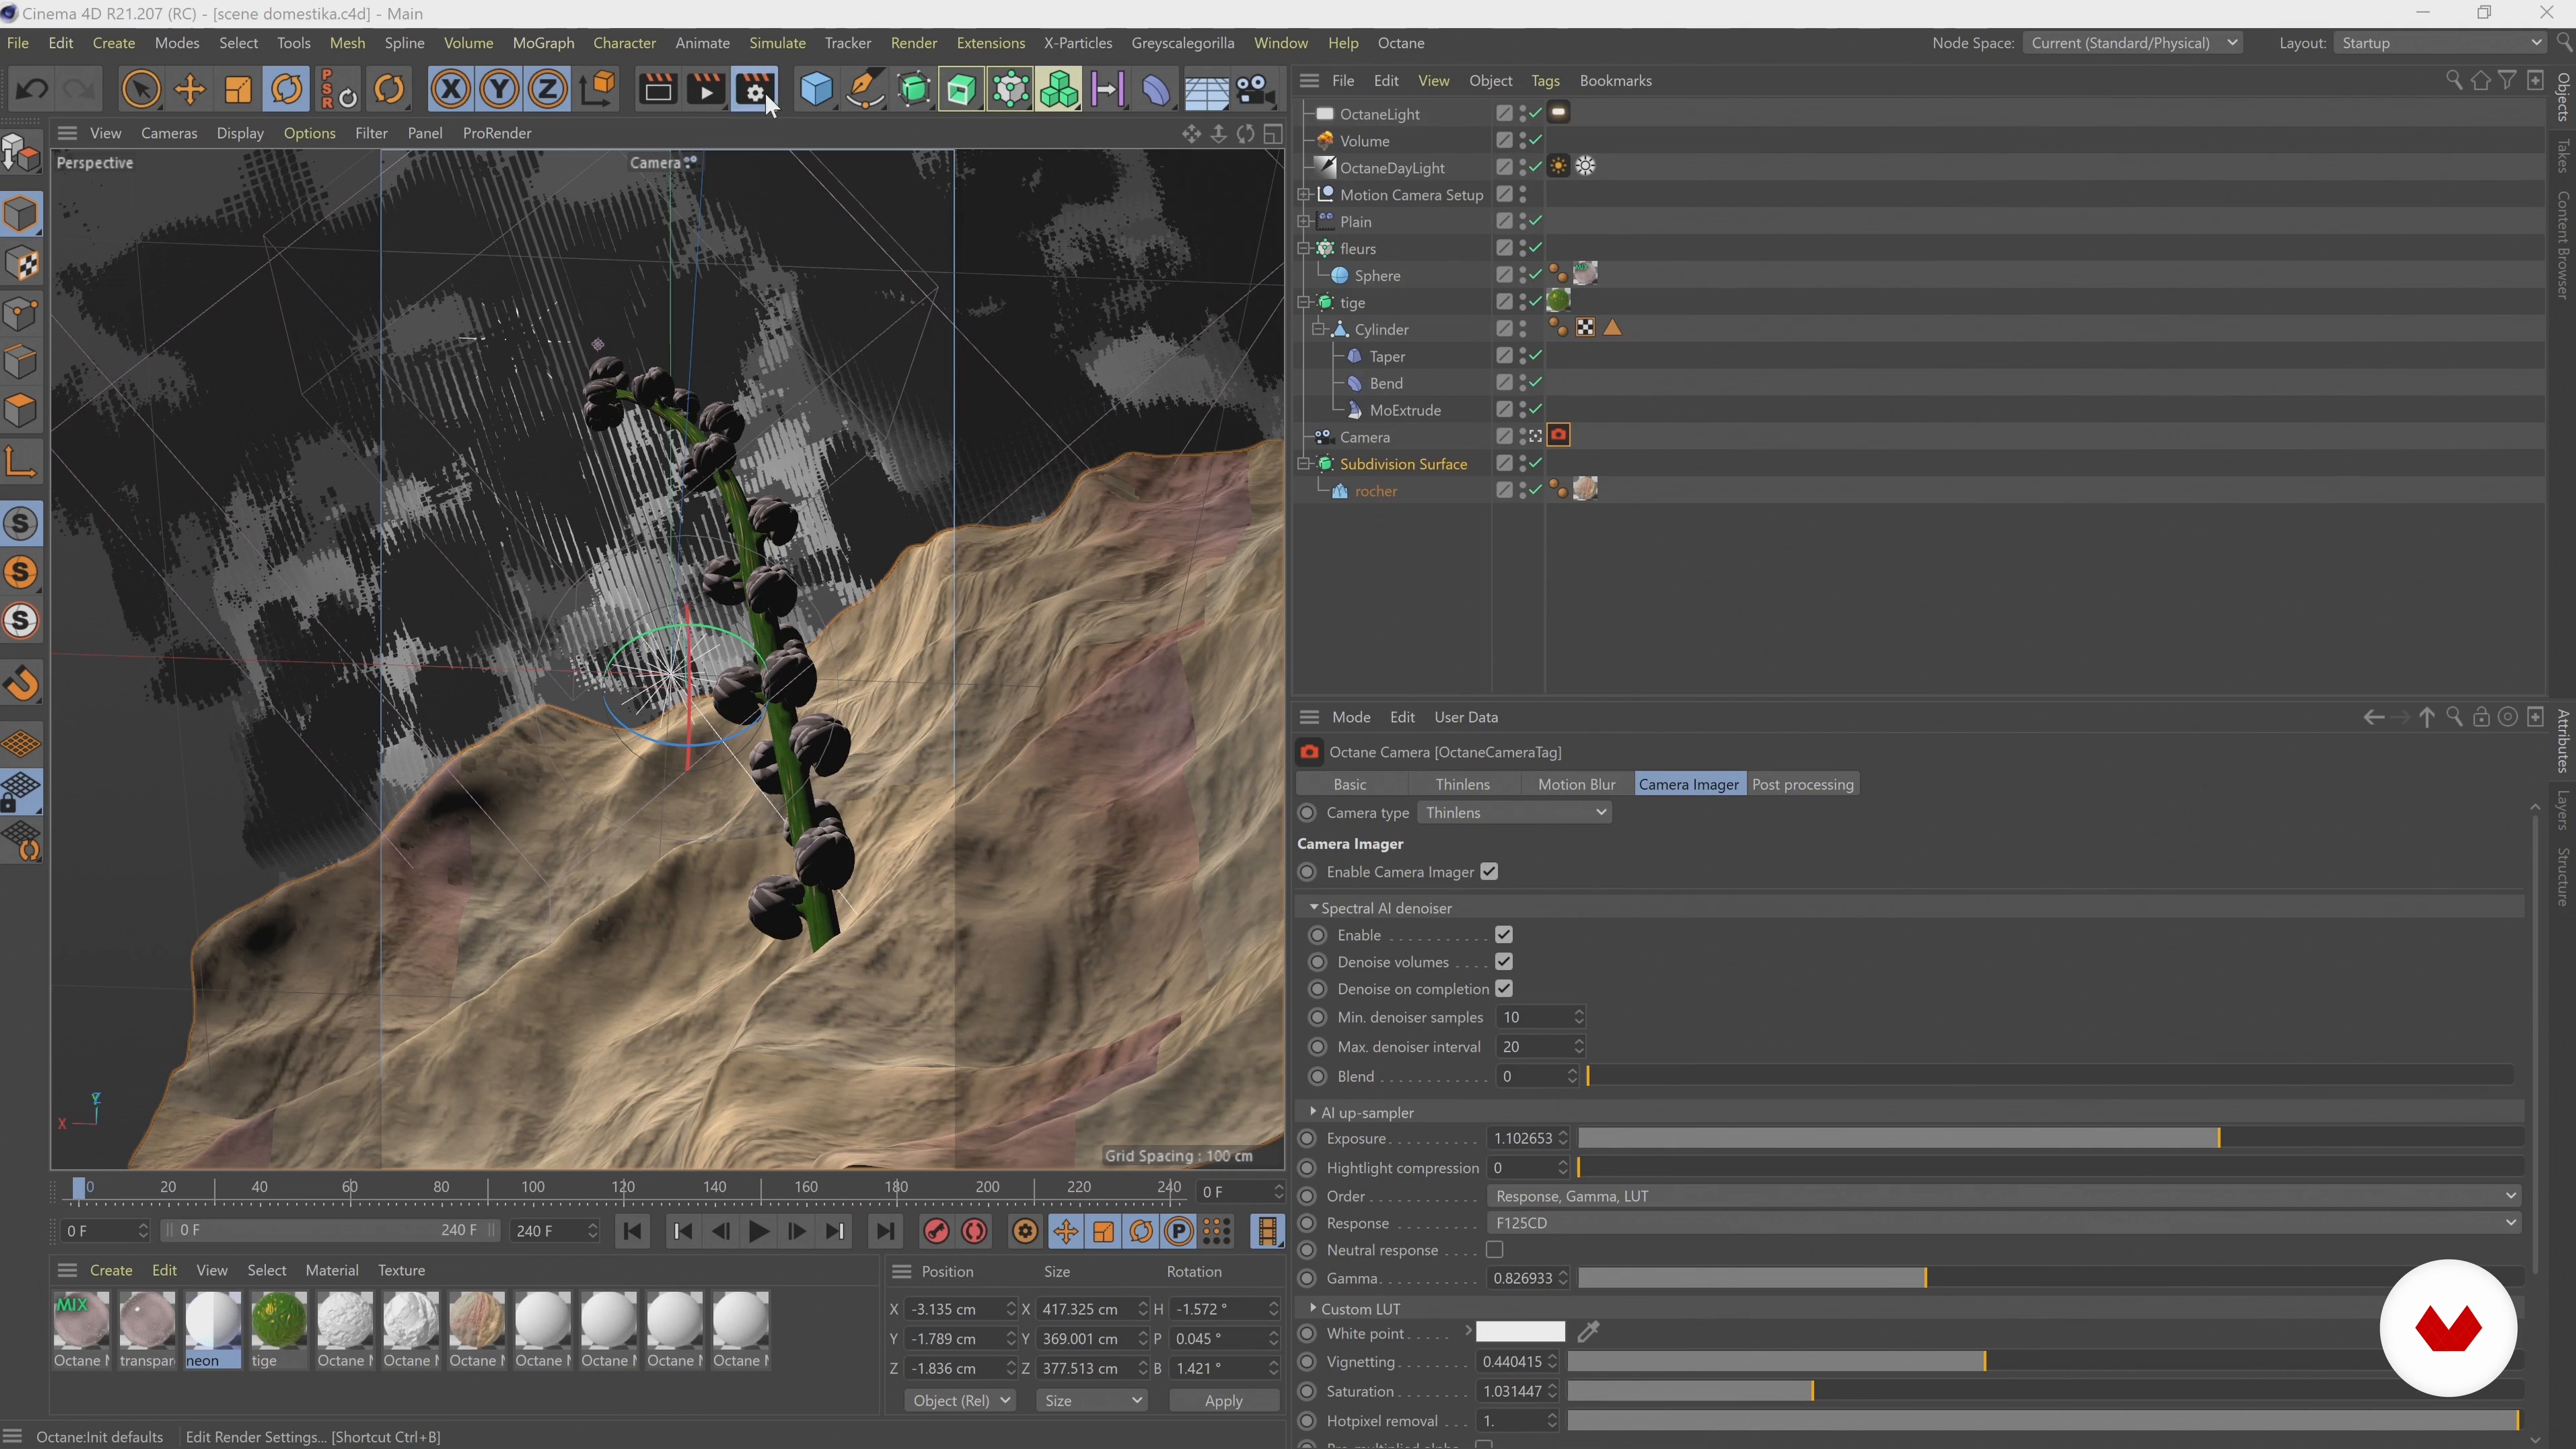Select the Scale tool
This screenshot has width=2576, height=1449.
pyautogui.click(x=238, y=90)
